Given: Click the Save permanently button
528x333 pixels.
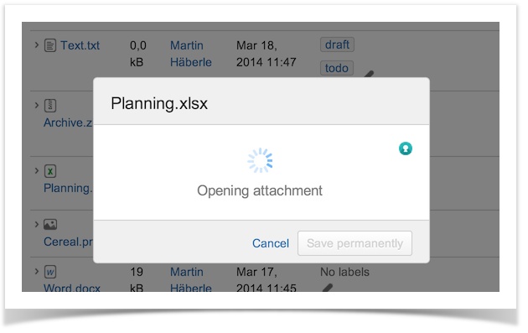Looking at the screenshot, I should tap(355, 243).
